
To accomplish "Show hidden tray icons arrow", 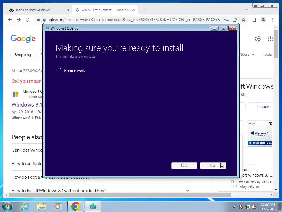I will 234,207.
